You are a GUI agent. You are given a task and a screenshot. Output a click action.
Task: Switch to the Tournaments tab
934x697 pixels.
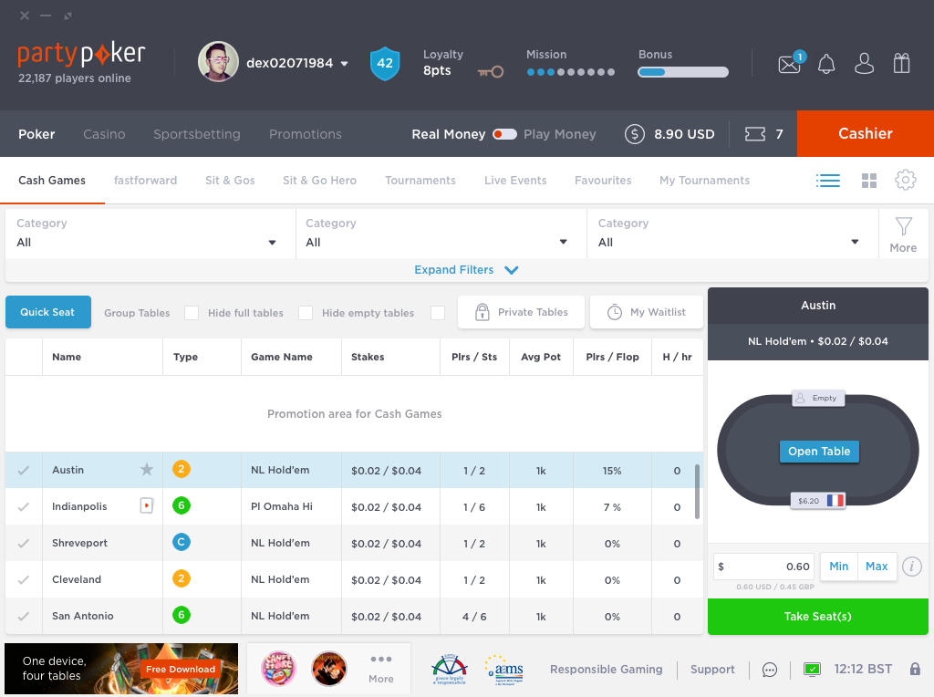point(420,181)
